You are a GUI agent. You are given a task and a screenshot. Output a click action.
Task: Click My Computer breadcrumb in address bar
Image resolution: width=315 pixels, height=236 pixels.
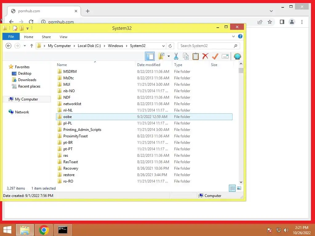click(x=59, y=46)
